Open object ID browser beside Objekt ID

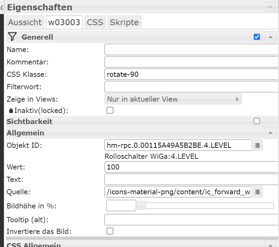[257, 145]
